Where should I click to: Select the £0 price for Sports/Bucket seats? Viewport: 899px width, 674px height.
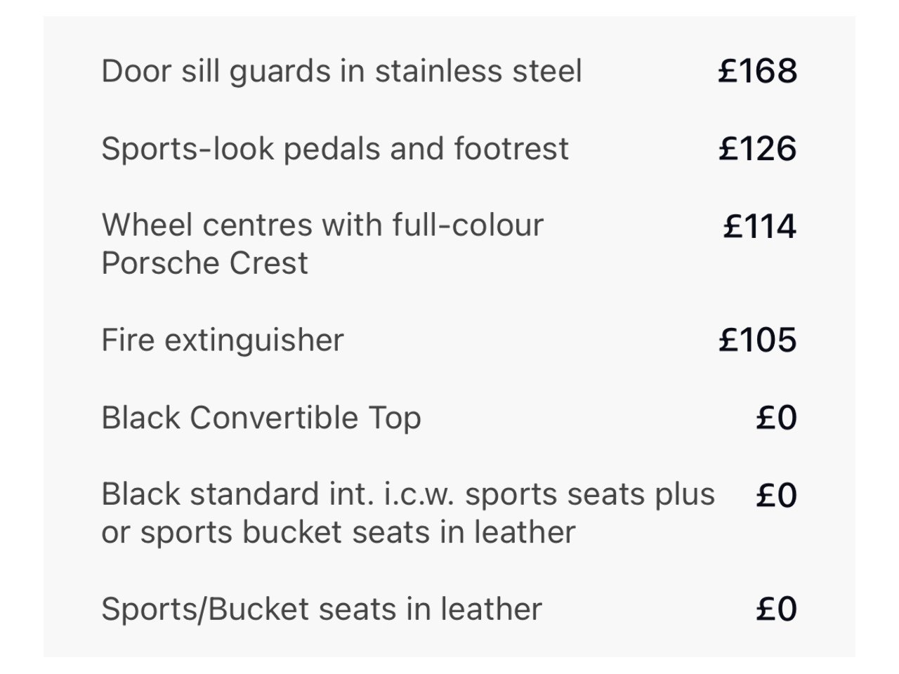[777, 609]
